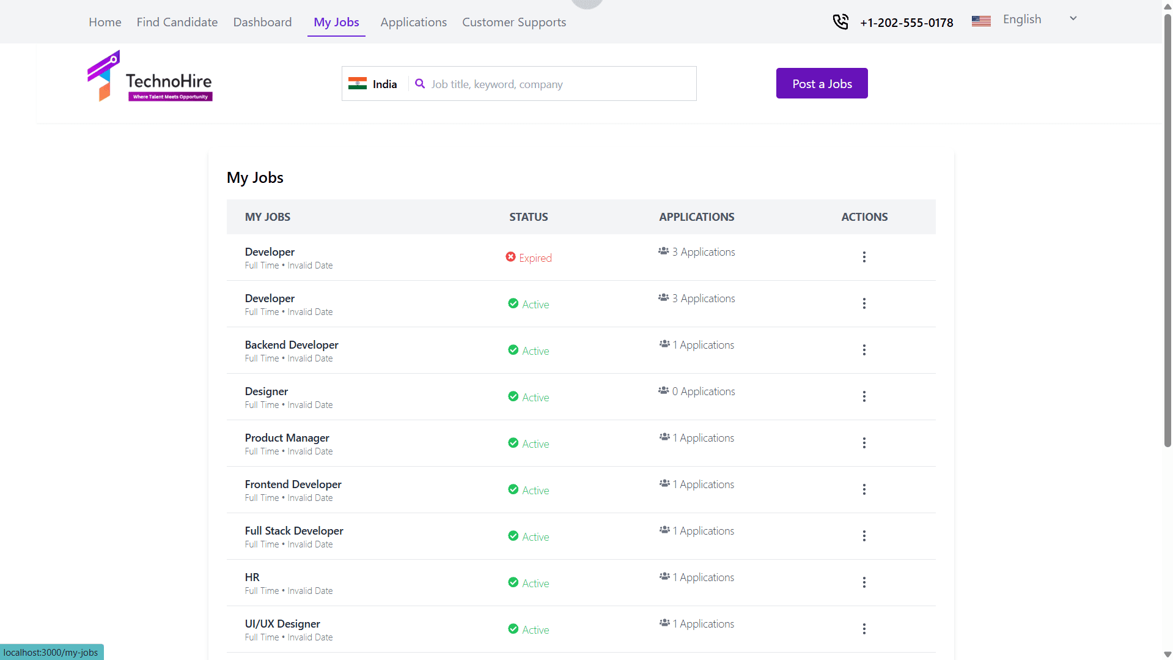View 3 Applications for expired Developer
Viewport: 1173px width, 660px height.
click(704, 252)
